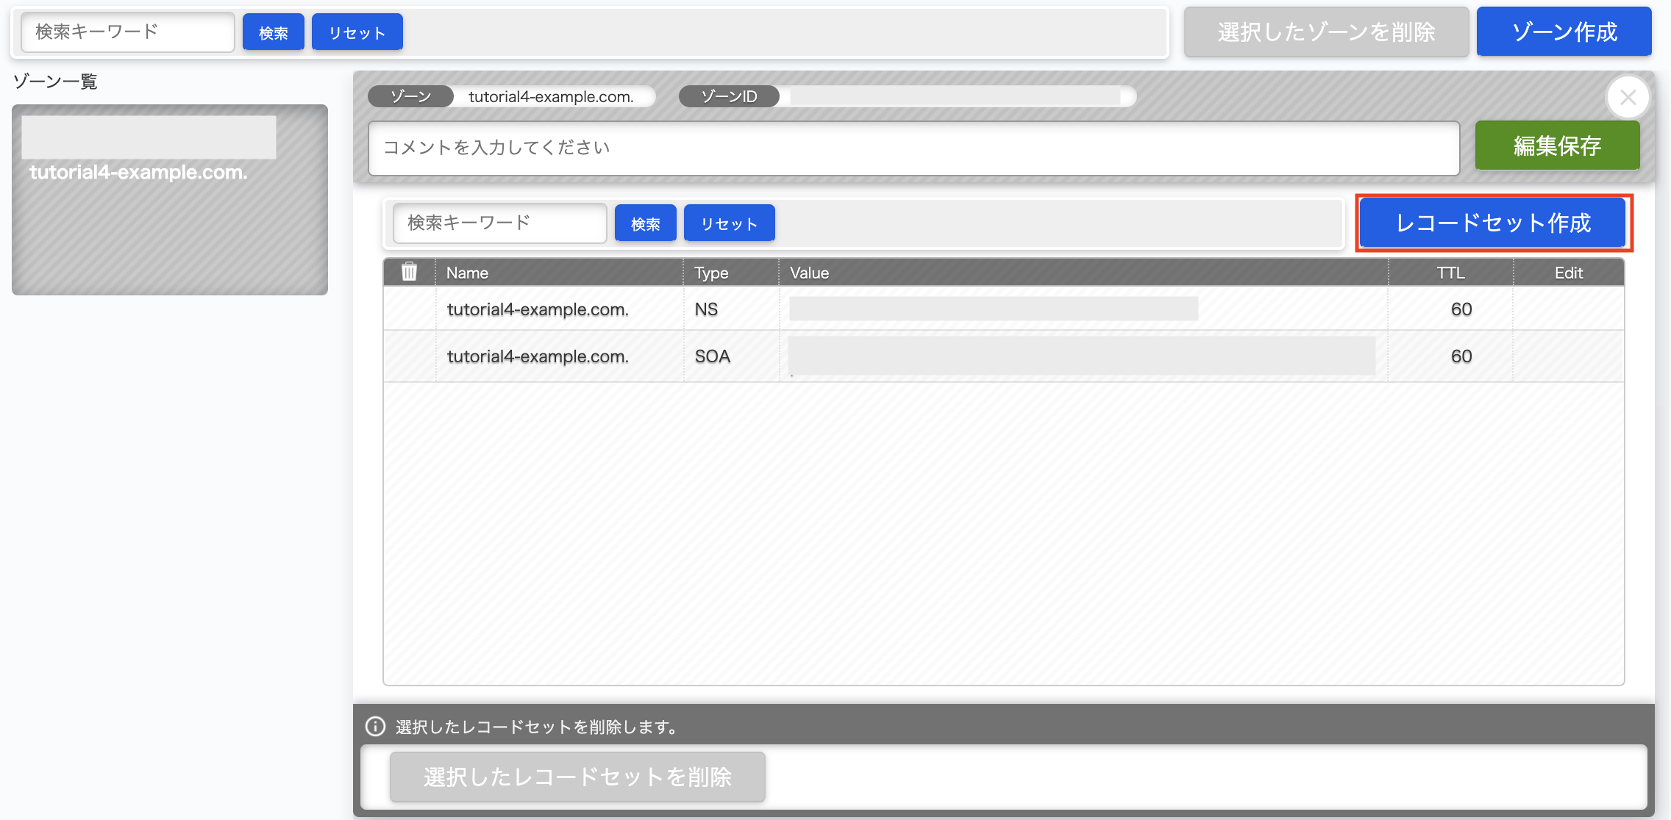
Task: Reset the record set search filter
Action: pos(729,223)
